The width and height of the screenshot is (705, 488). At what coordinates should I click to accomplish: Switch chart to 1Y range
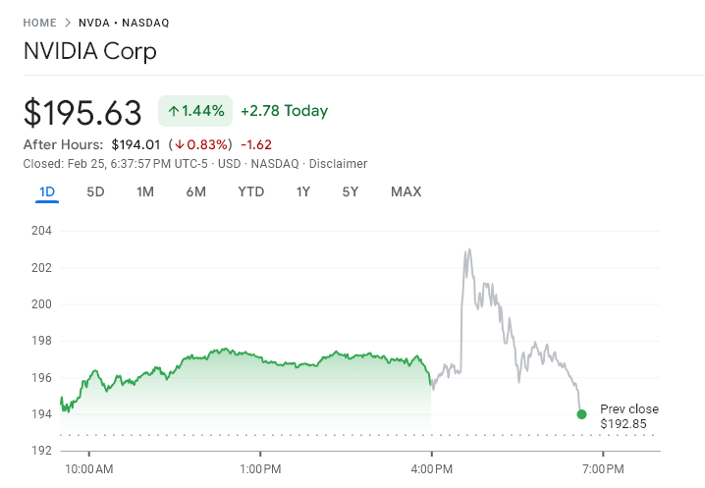click(x=303, y=191)
